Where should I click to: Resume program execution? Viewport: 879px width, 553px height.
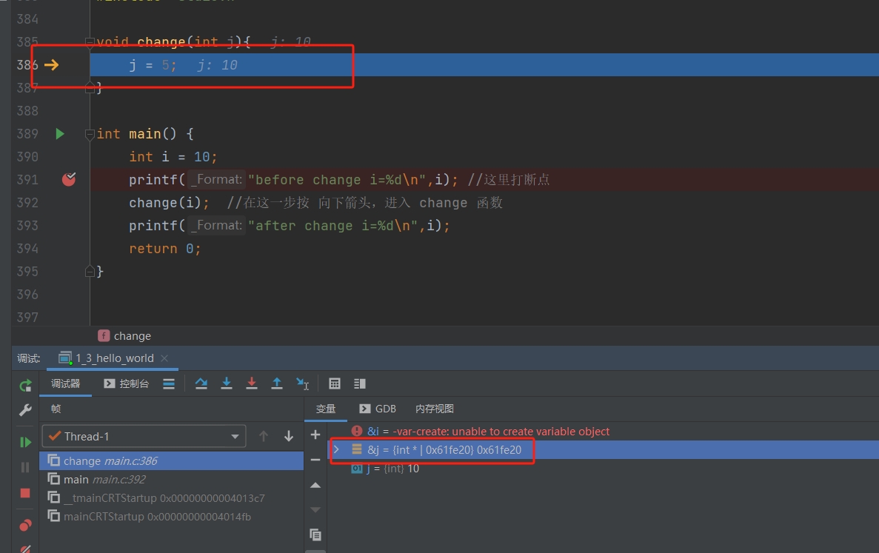(25, 442)
